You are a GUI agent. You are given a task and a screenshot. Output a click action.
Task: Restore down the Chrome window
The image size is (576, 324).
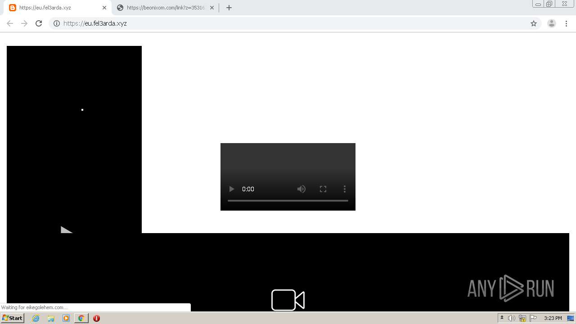point(549,4)
